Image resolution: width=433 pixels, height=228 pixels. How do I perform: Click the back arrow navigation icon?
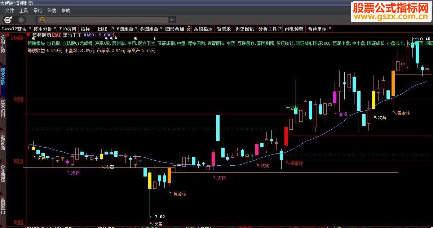[21, 19]
